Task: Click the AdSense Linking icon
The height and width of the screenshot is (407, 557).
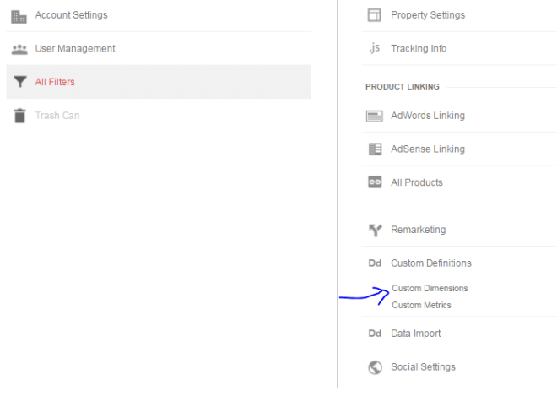Action: pos(375,149)
